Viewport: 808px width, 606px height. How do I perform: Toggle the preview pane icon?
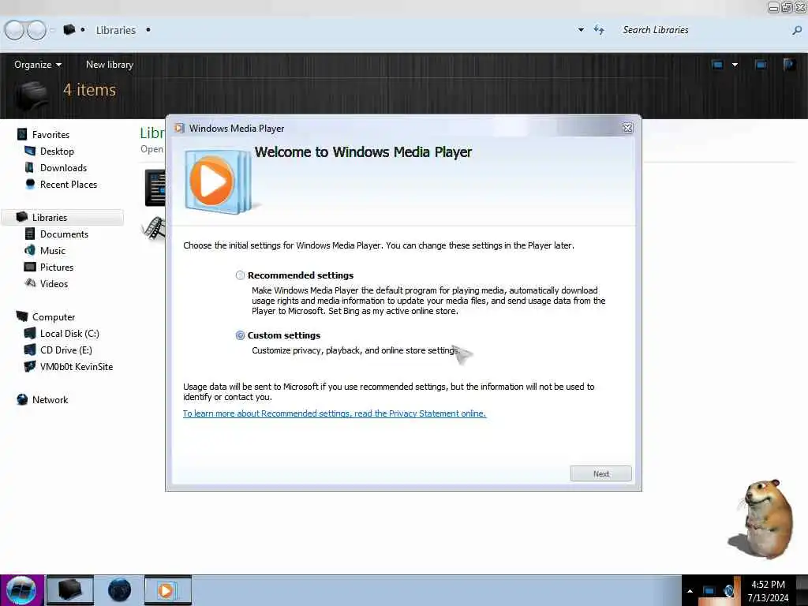tap(761, 65)
